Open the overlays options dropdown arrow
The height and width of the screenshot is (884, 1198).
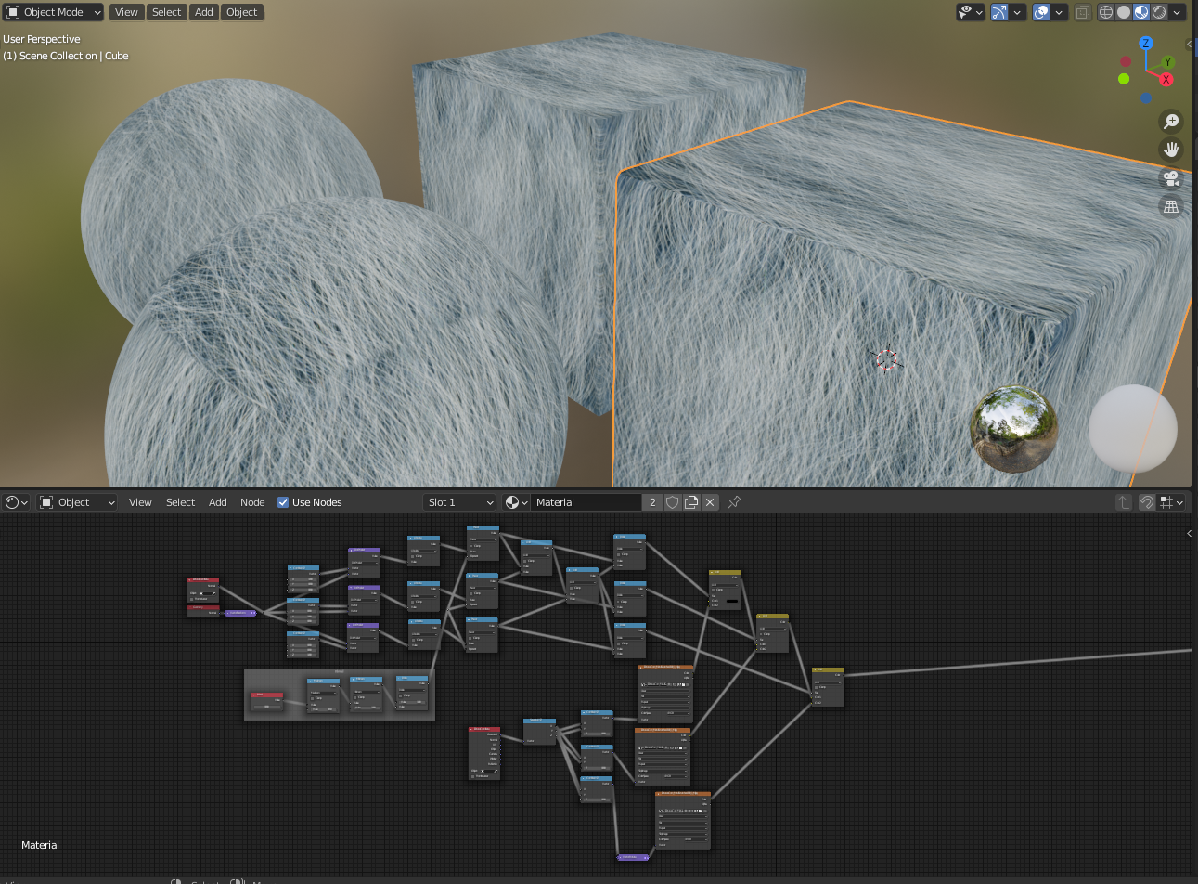tap(1060, 12)
